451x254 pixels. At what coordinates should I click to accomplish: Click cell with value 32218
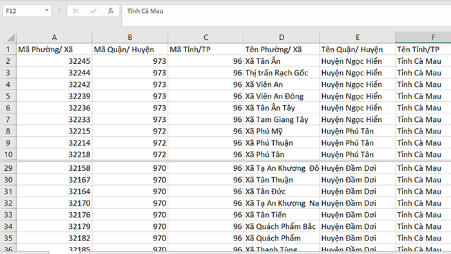(54, 155)
